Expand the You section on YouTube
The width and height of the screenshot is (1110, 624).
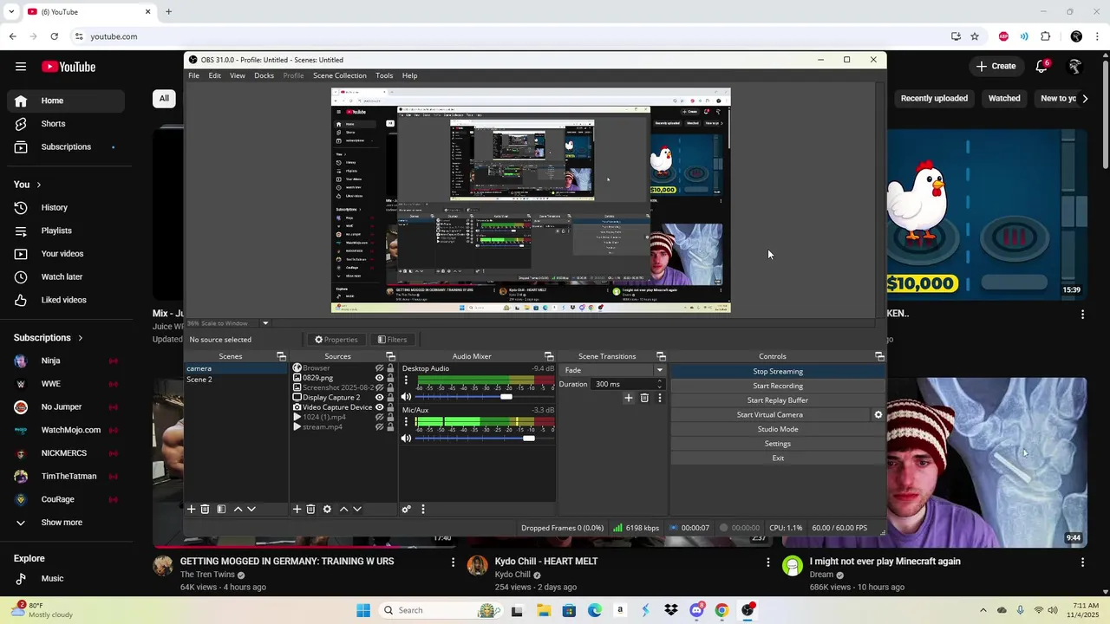pos(28,185)
